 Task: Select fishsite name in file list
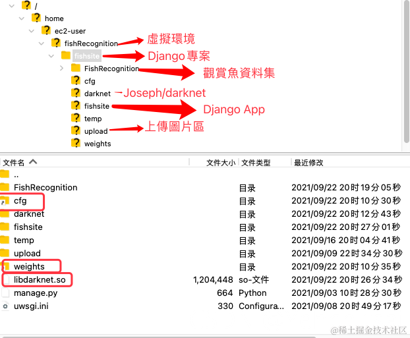click(28, 227)
